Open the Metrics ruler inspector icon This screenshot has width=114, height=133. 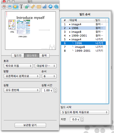coord(33,7)
